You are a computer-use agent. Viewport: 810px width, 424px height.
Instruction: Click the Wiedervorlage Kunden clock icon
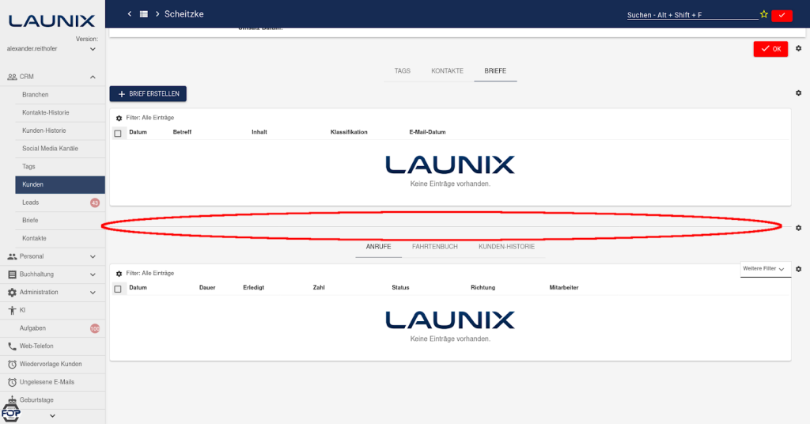click(12, 365)
